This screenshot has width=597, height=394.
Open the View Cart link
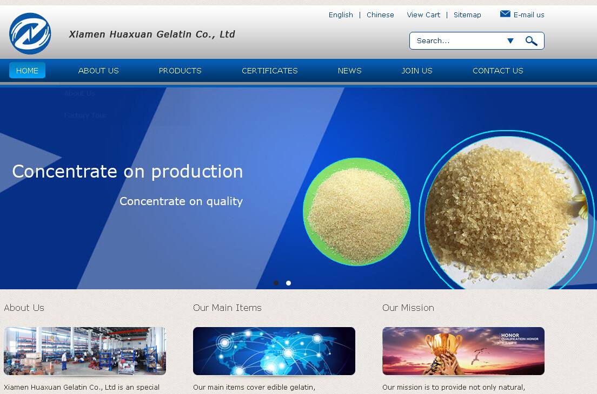pyautogui.click(x=423, y=15)
